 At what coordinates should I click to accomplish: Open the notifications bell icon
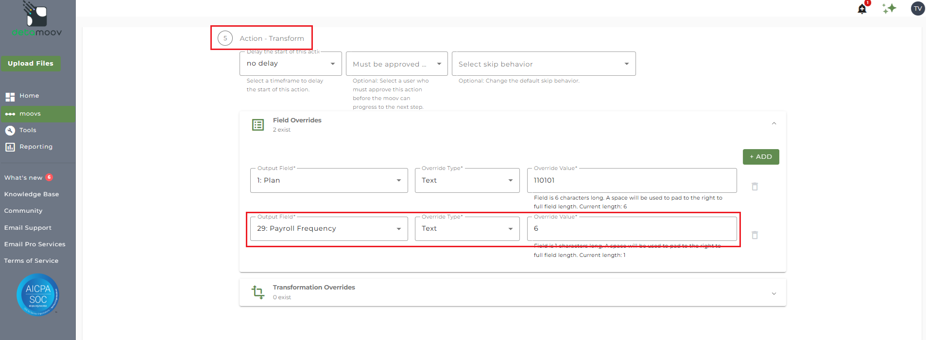862,9
